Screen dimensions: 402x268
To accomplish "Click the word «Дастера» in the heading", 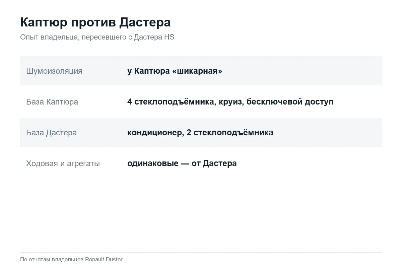I will tap(145, 22).
